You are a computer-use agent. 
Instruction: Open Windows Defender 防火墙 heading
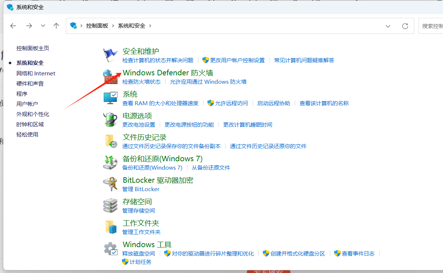pyautogui.click(x=168, y=73)
